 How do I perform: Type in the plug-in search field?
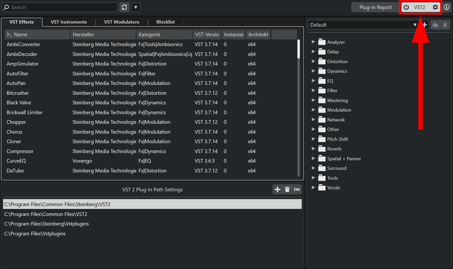click(59, 7)
